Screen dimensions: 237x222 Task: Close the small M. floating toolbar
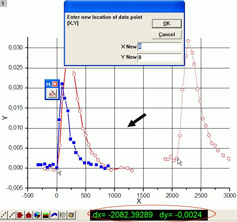click(x=55, y=84)
